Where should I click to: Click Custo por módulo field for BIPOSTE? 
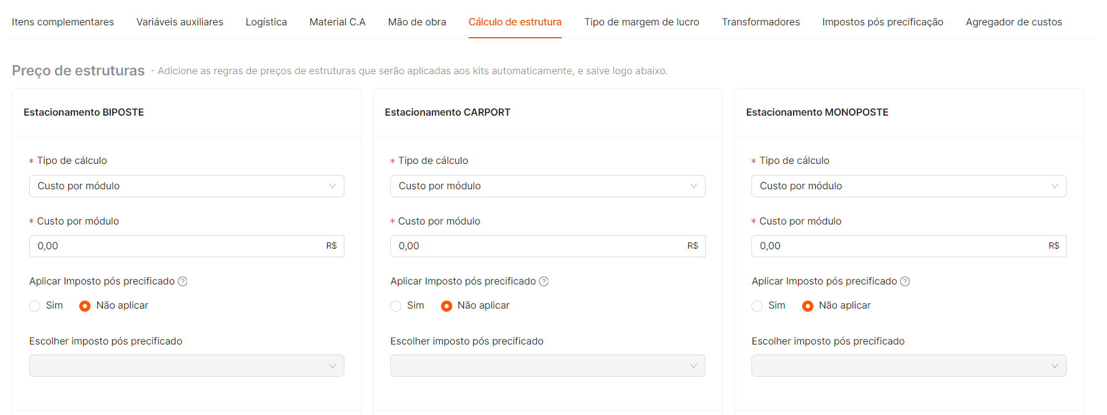point(186,246)
